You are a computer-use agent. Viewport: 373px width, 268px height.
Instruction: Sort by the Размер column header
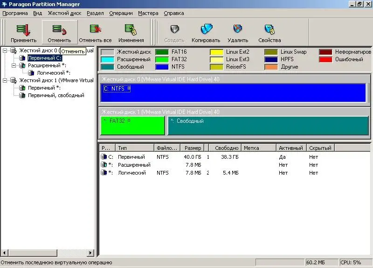[x=192, y=148]
